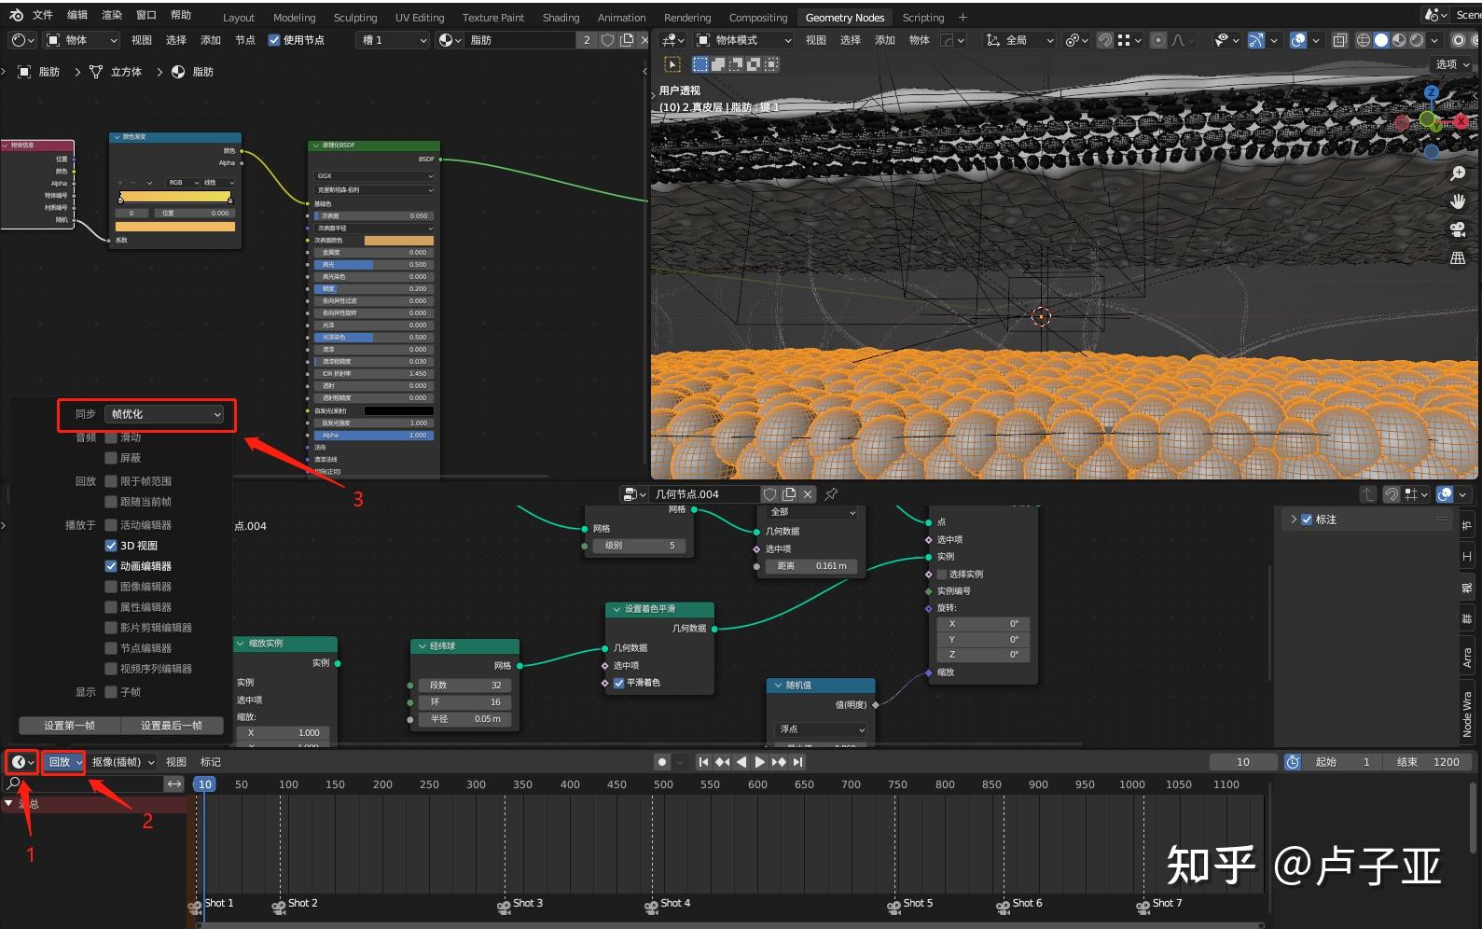Image resolution: width=1482 pixels, height=929 pixels.
Task: Click the blue Z axis on navigation gizmo
Action: [1432, 92]
